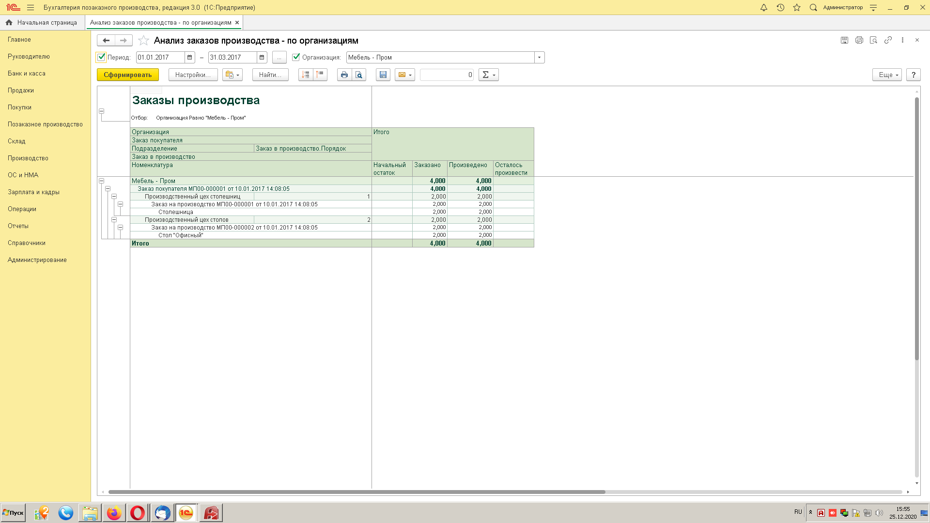Image resolution: width=930 pixels, height=523 pixels.
Task: Click Сформировать button
Action: (128, 75)
